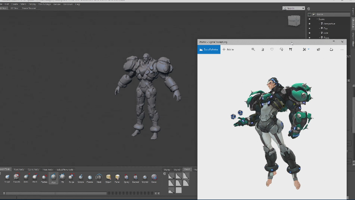Open the three-dots menu in Photos

pos(342,50)
